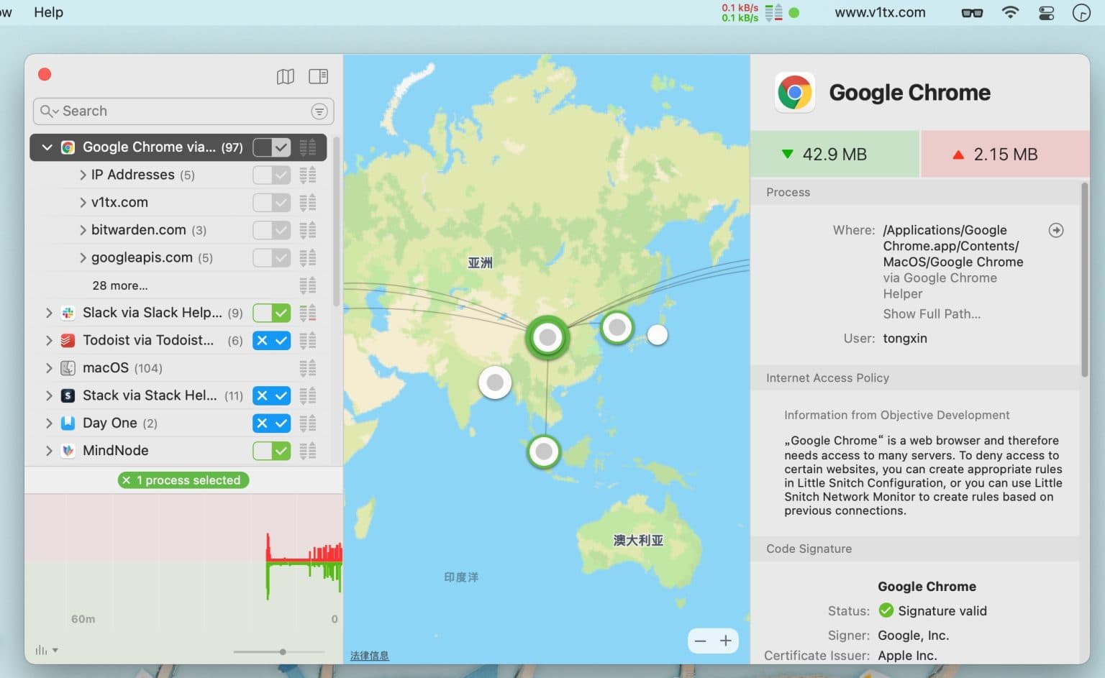The height and width of the screenshot is (678, 1105).
Task: Toggle the map view icon
Action: [x=285, y=76]
